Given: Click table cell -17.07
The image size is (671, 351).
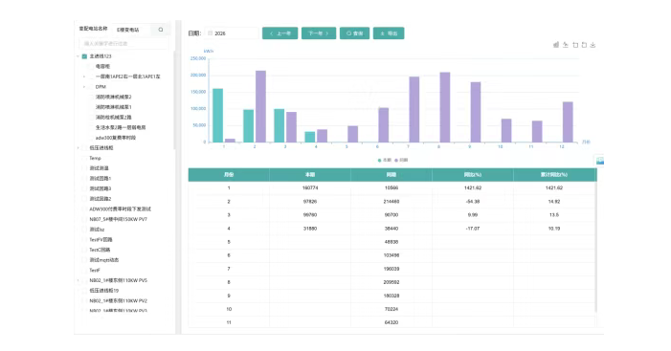Looking at the screenshot, I should coord(473,229).
